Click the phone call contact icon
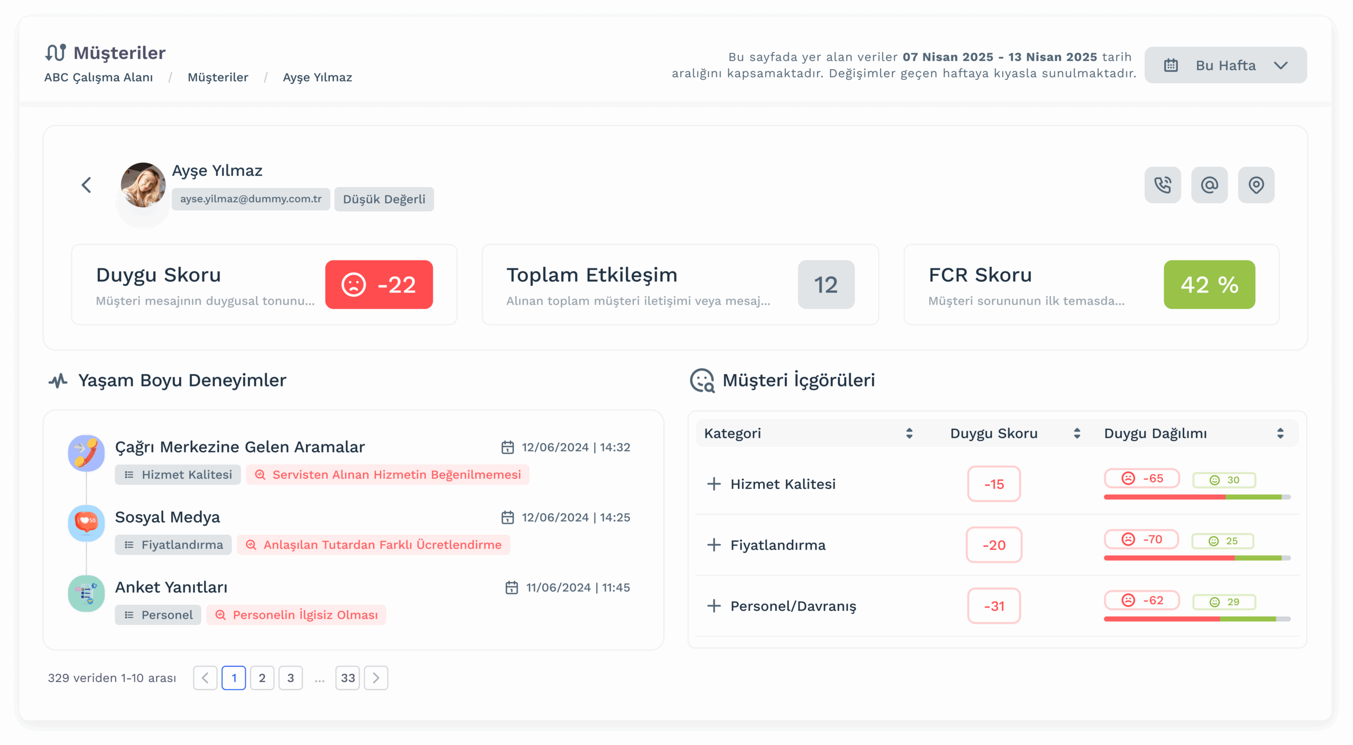1353x745 pixels. pos(1162,185)
